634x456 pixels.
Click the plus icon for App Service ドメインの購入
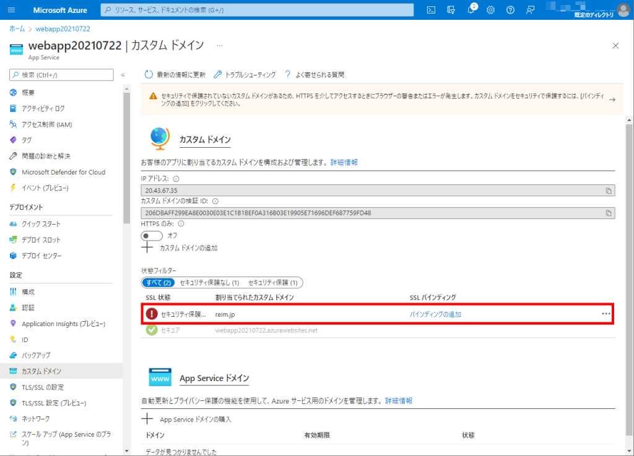coord(147,419)
